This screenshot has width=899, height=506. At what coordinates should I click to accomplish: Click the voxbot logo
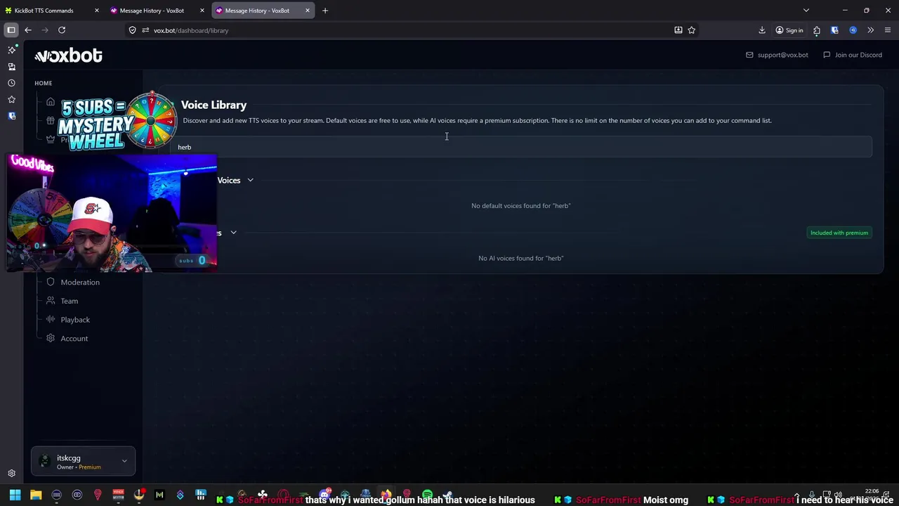68,56
